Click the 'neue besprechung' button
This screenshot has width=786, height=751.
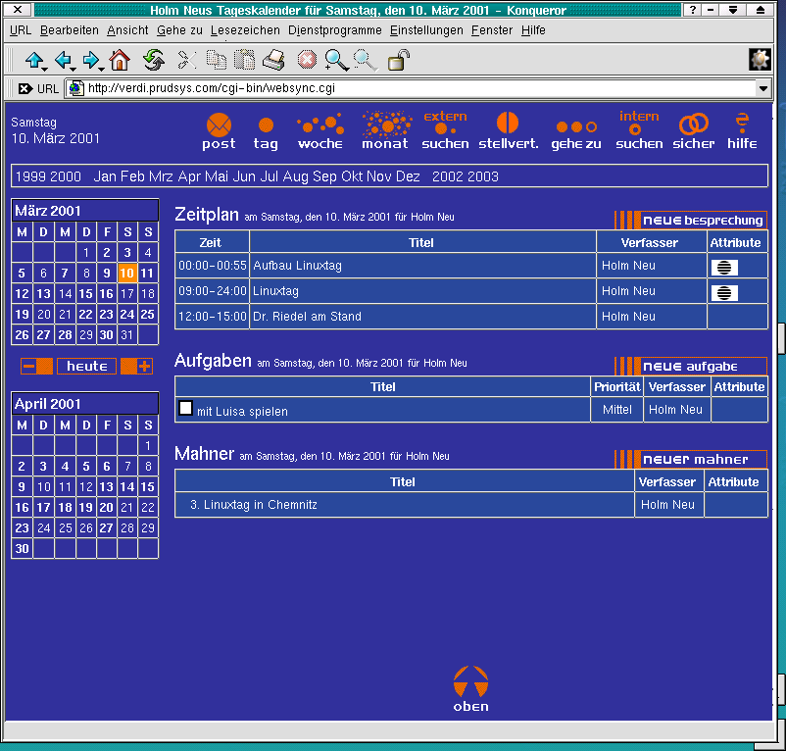click(690, 221)
